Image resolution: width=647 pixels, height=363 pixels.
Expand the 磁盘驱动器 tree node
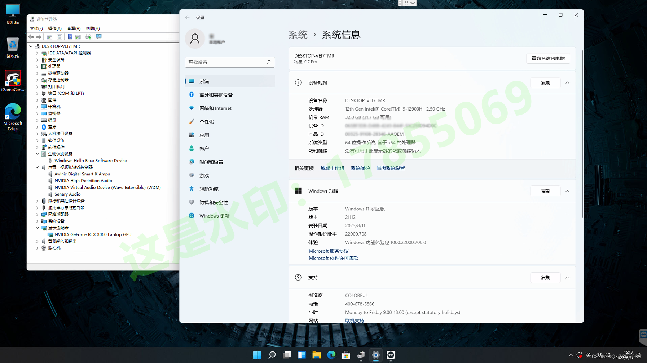tap(37, 73)
